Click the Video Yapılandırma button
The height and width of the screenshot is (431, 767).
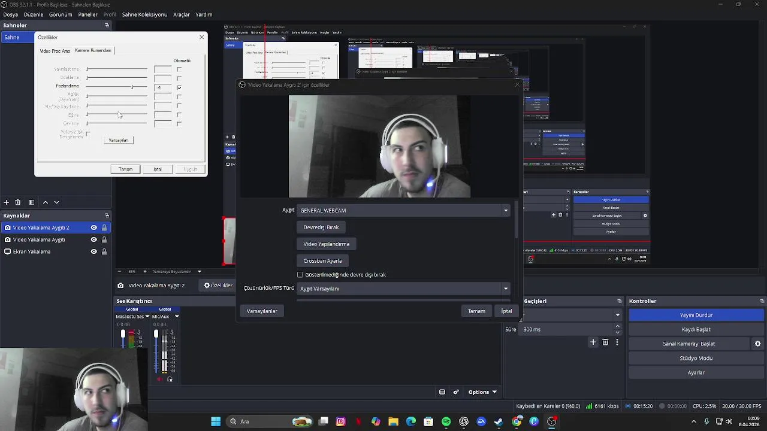click(327, 244)
